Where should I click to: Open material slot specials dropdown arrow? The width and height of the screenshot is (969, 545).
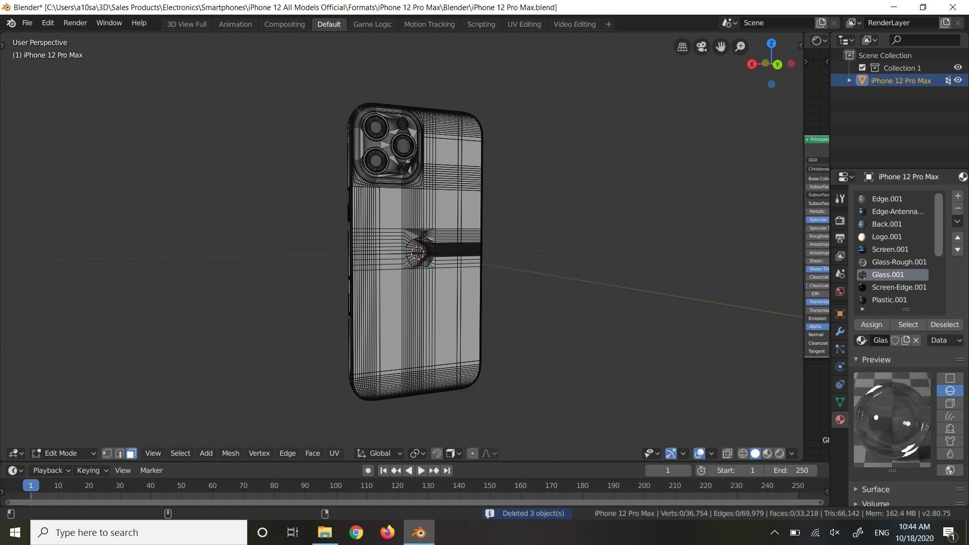[x=957, y=222]
